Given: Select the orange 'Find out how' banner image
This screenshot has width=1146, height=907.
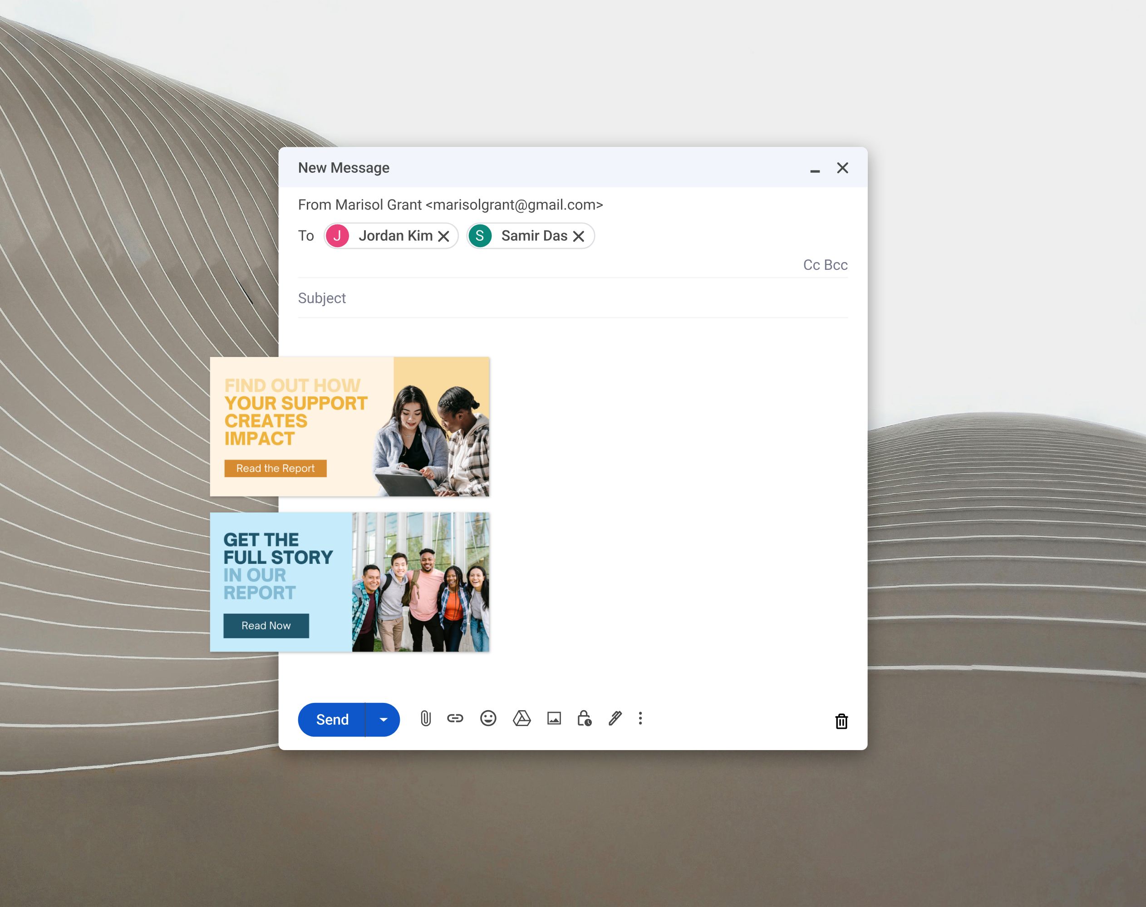Looking at the screenshot, I should click(349, 426).
